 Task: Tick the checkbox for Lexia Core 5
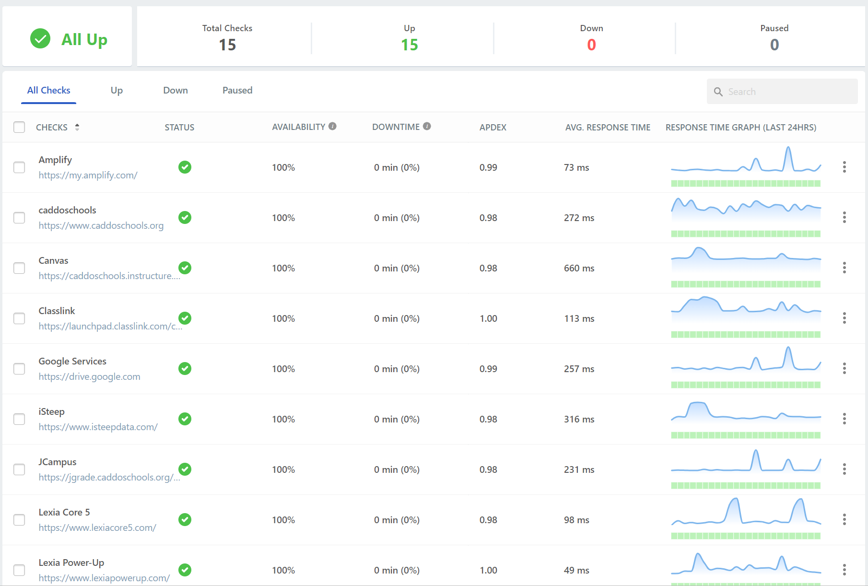(19, 520)
